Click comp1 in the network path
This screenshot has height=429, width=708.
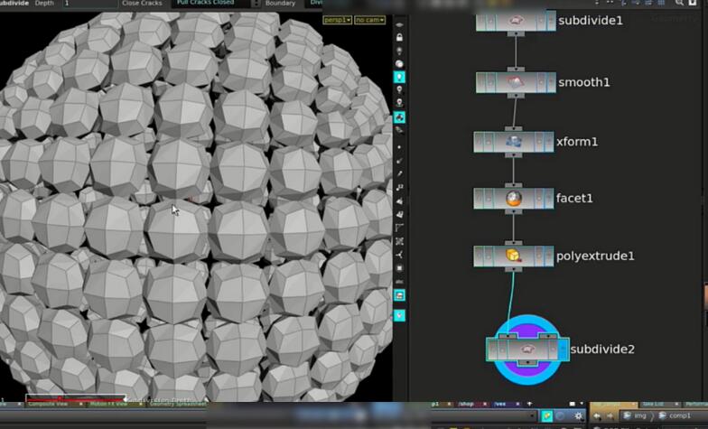(680, 415)
